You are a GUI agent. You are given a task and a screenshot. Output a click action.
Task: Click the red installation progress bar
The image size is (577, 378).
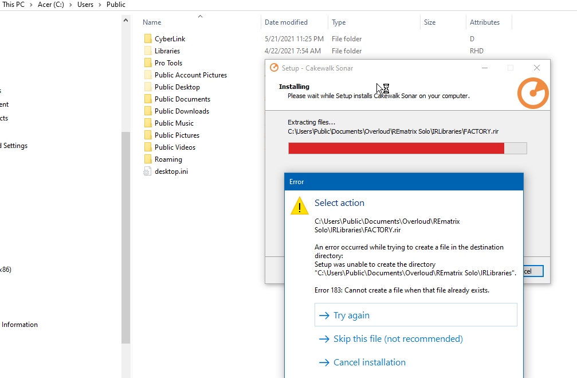(395, 149)
